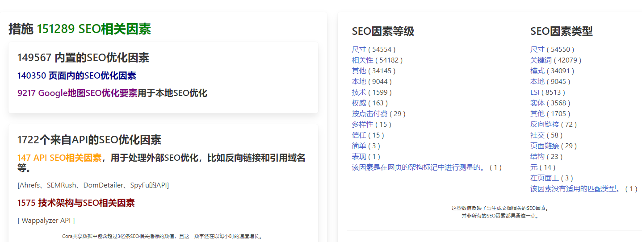Click the count ( 8513 ) beside LSI
Viewport: 642px width, 242px height.
[553, 92]
